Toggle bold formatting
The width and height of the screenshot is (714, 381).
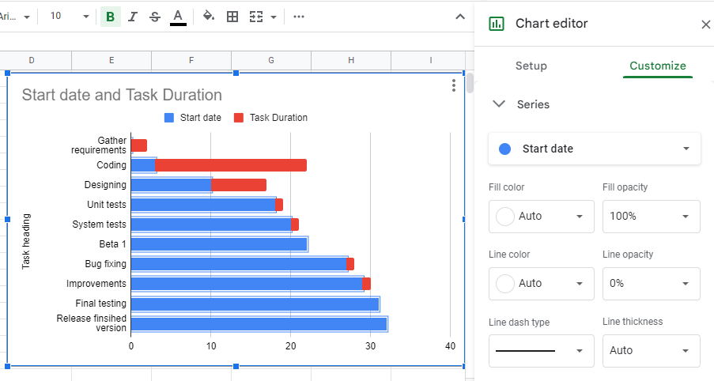pos(110,17)
